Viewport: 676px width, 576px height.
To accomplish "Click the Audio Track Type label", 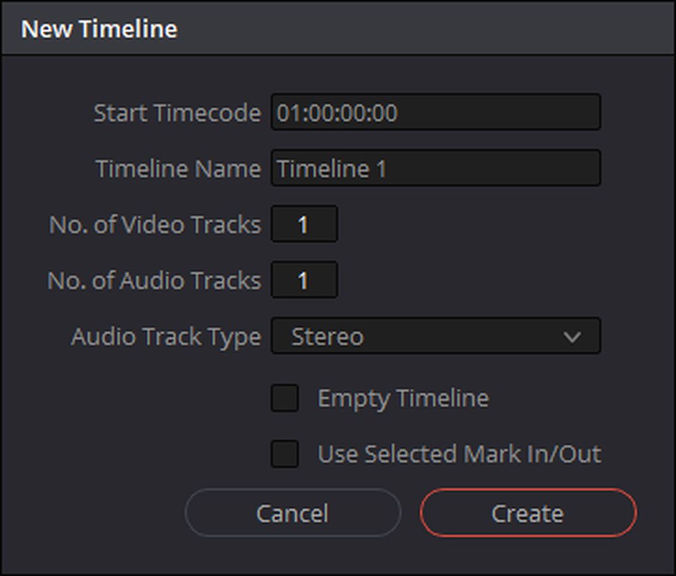I will click(x=166, y=337).
